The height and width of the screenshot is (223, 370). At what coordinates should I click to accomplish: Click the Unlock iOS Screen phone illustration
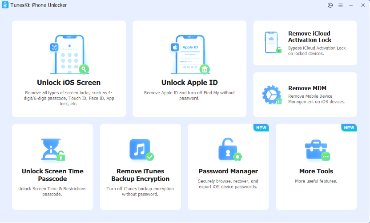point(69,55)
